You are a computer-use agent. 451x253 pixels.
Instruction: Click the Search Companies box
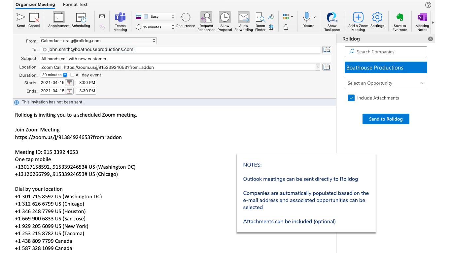386,52
